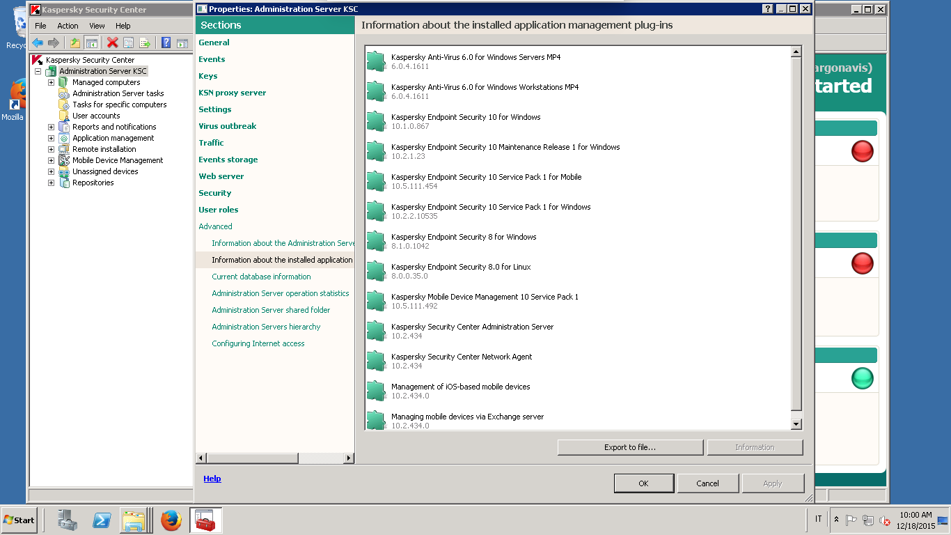Click up arrow of plug-ins list scrollbar
This screenshot has height=535, width=951.
click(x=796, y=52)
